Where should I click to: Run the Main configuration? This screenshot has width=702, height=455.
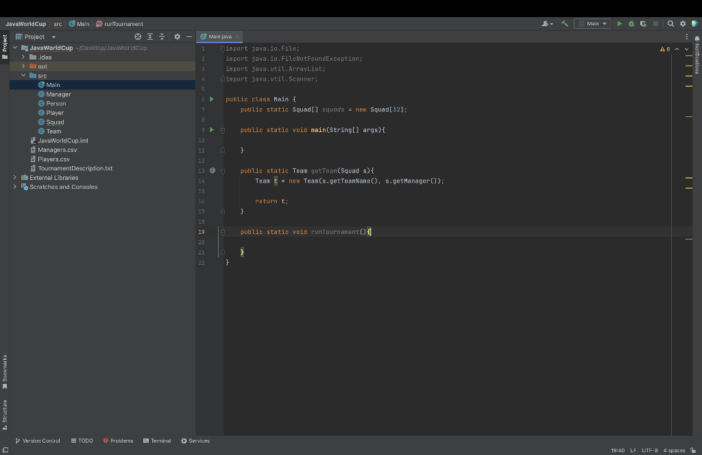(619, 23)
